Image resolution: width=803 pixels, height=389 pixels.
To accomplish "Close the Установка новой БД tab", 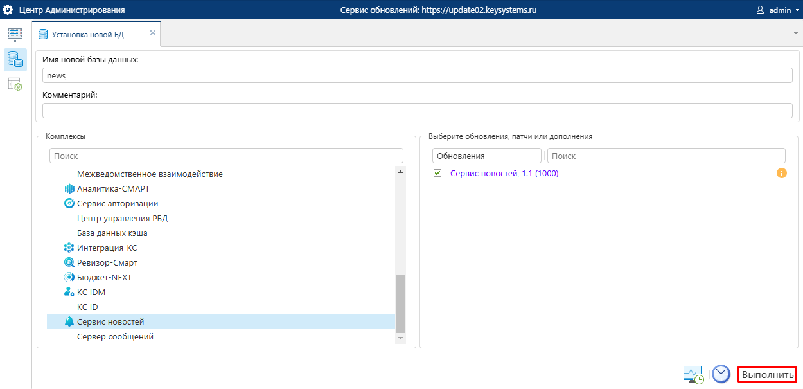I will coord(153,33).
